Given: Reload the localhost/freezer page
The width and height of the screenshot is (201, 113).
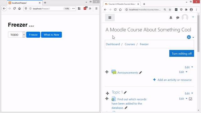Looking at the screenshot, I should [x=14, y=8].
